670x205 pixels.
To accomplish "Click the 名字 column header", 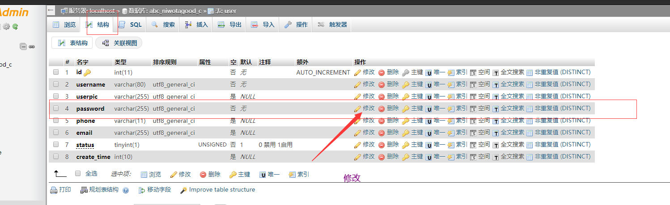I will (82, 62).
